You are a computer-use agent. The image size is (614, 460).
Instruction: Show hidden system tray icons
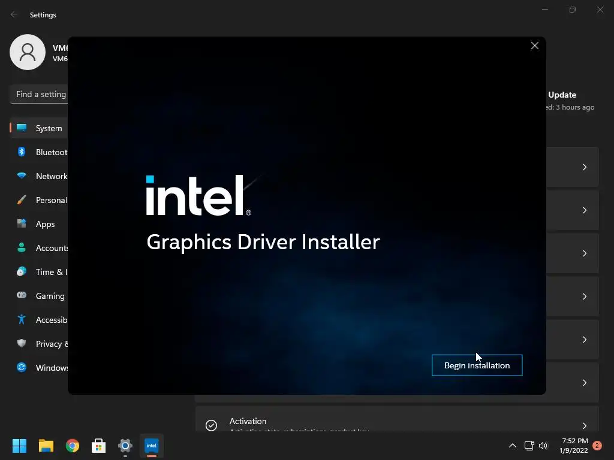[512, 446]
